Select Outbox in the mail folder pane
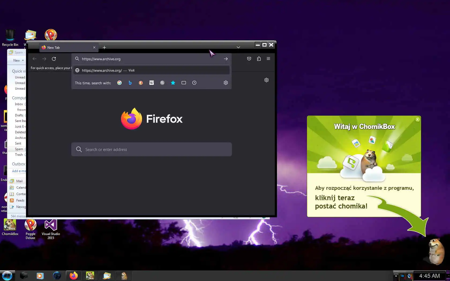The image size is (450, 281). coord(18,164)
